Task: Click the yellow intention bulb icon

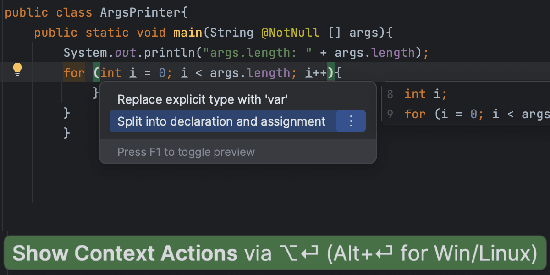Action: tap(17, 69)
